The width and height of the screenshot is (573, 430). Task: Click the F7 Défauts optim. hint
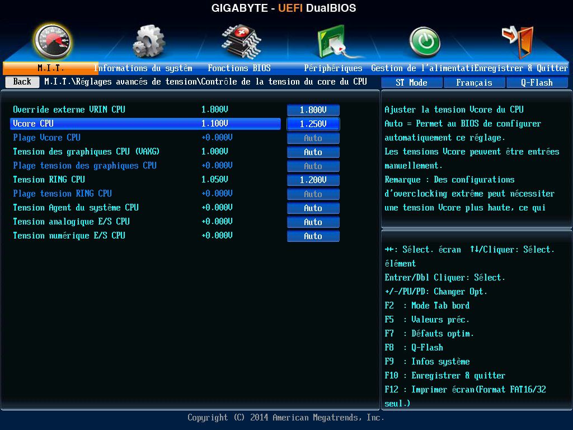[x=429, y=334]
